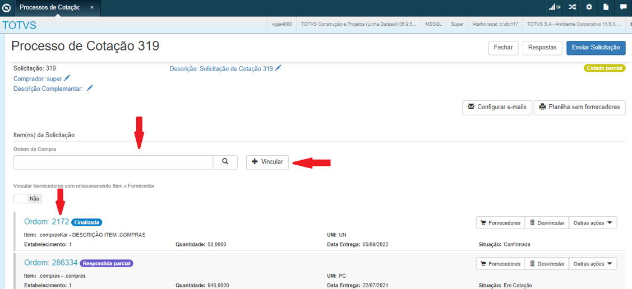The image size is (632, 289).
Task: Edit Comprador with the pencil icon
Action: 67,78
